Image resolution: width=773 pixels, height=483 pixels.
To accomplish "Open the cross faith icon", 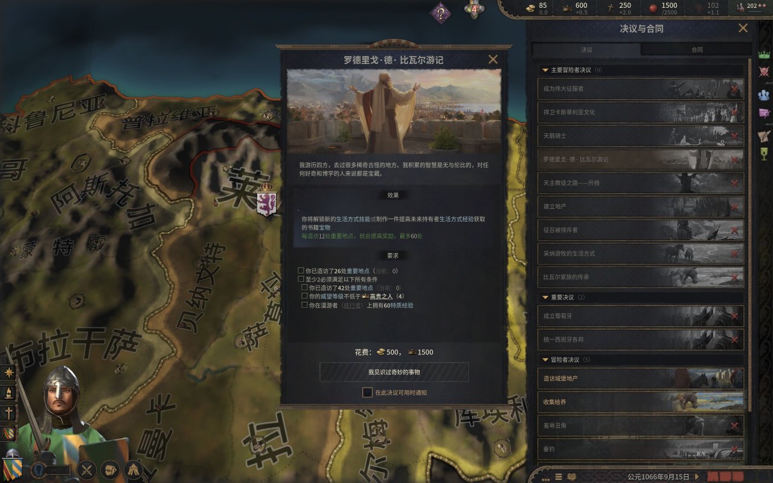I will coord(8,413).
